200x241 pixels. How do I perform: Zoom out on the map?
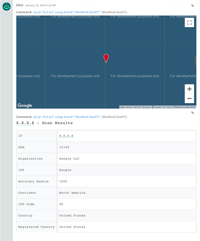(189, 99)
